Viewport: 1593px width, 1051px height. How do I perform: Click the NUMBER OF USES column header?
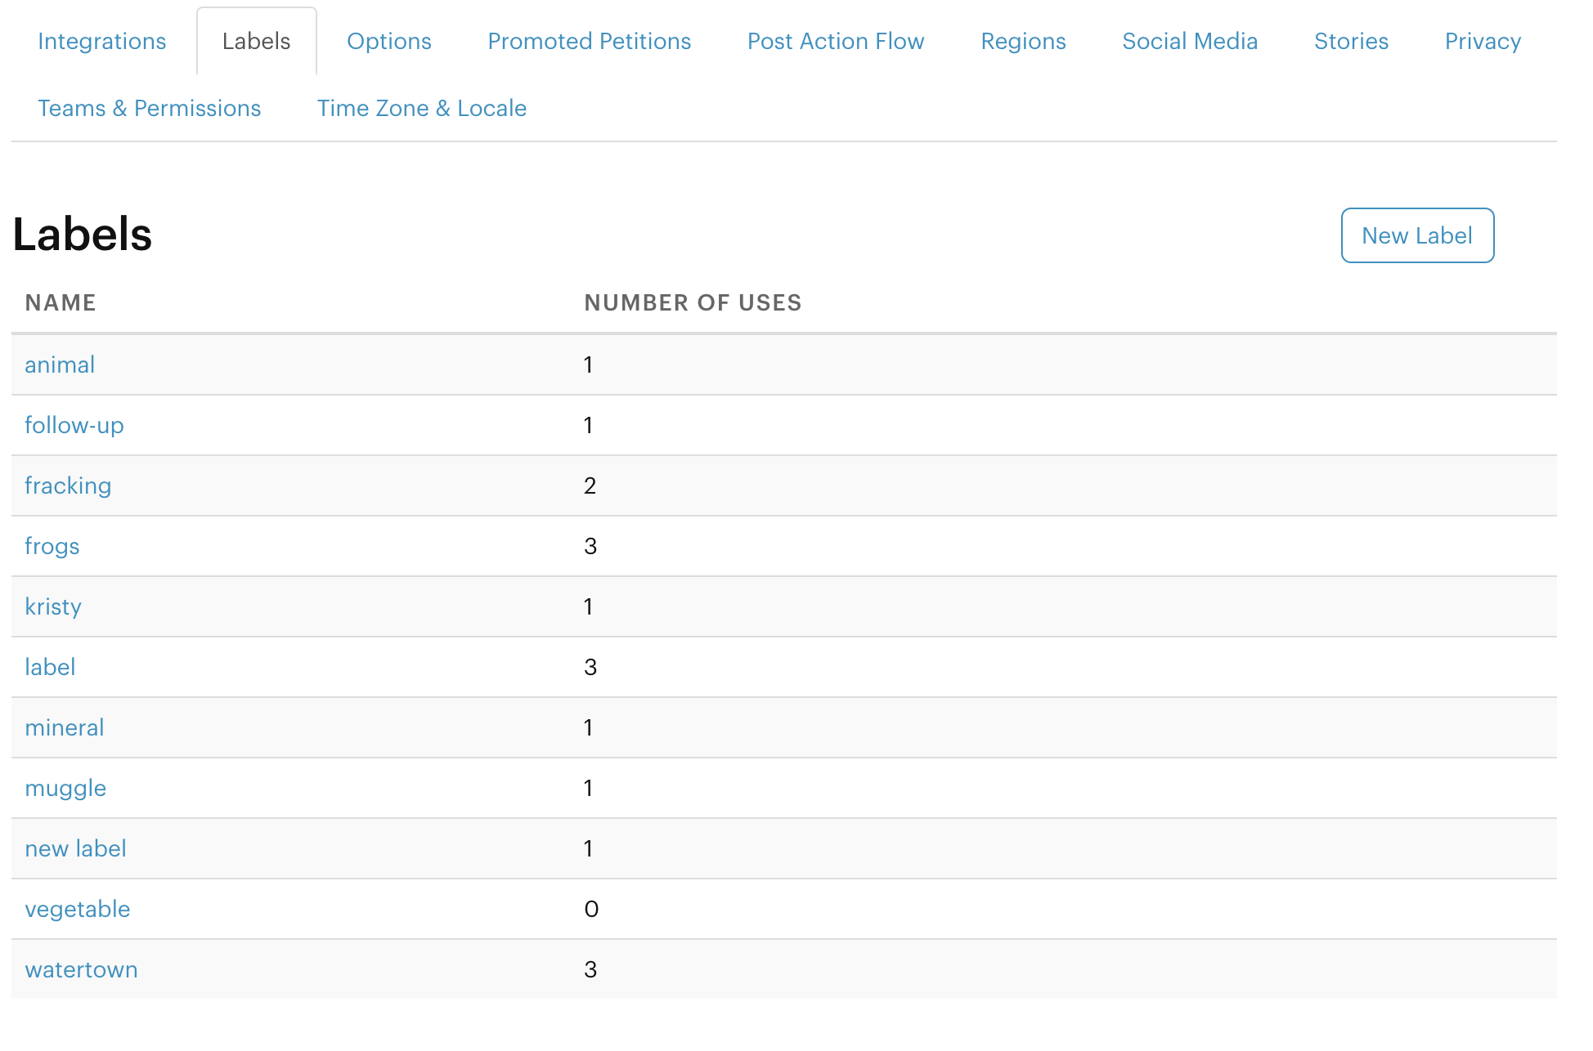pyautogui.click(x=693, y=302)
